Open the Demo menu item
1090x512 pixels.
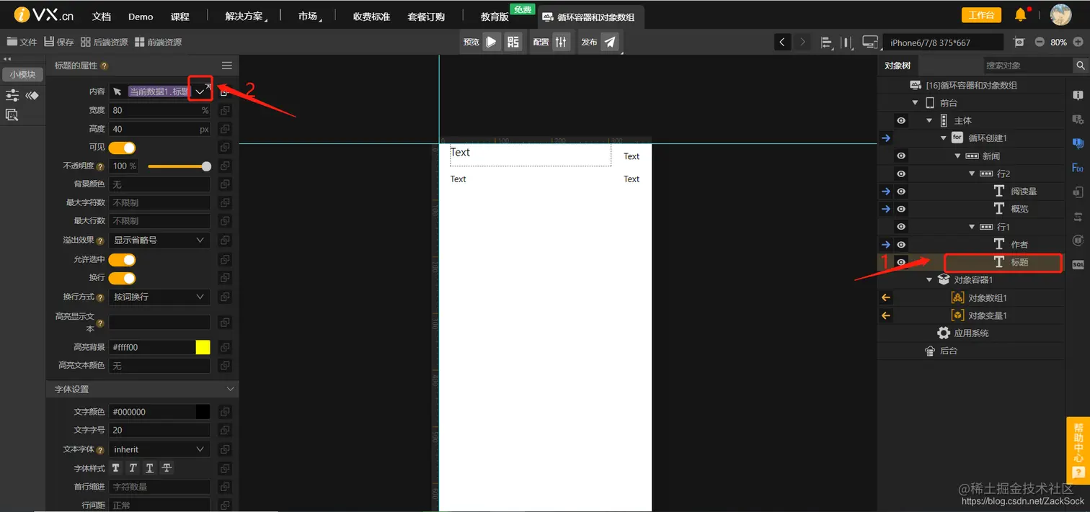141,17
